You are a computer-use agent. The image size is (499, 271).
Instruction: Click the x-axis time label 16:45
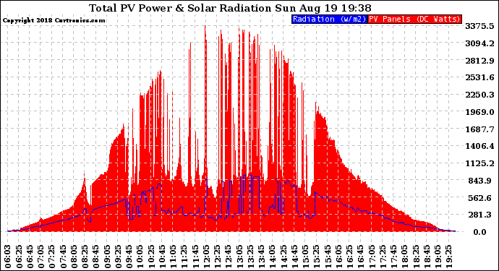(360, 257)
